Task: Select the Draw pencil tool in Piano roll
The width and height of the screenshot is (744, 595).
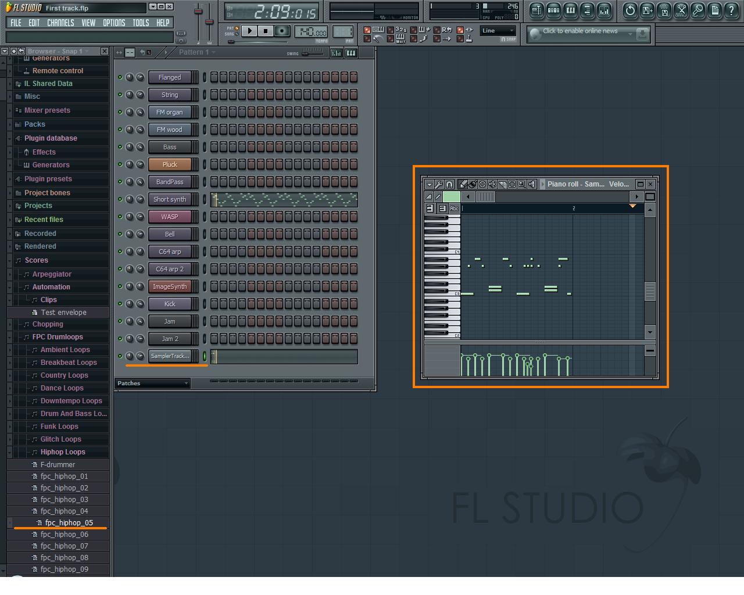Action: click(463, 184)
